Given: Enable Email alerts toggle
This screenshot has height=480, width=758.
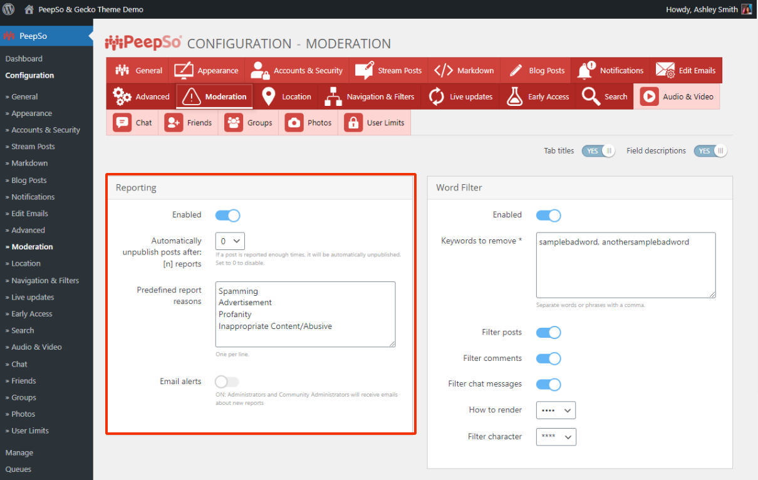Looking at the screenshot, I should click(227, 382).
